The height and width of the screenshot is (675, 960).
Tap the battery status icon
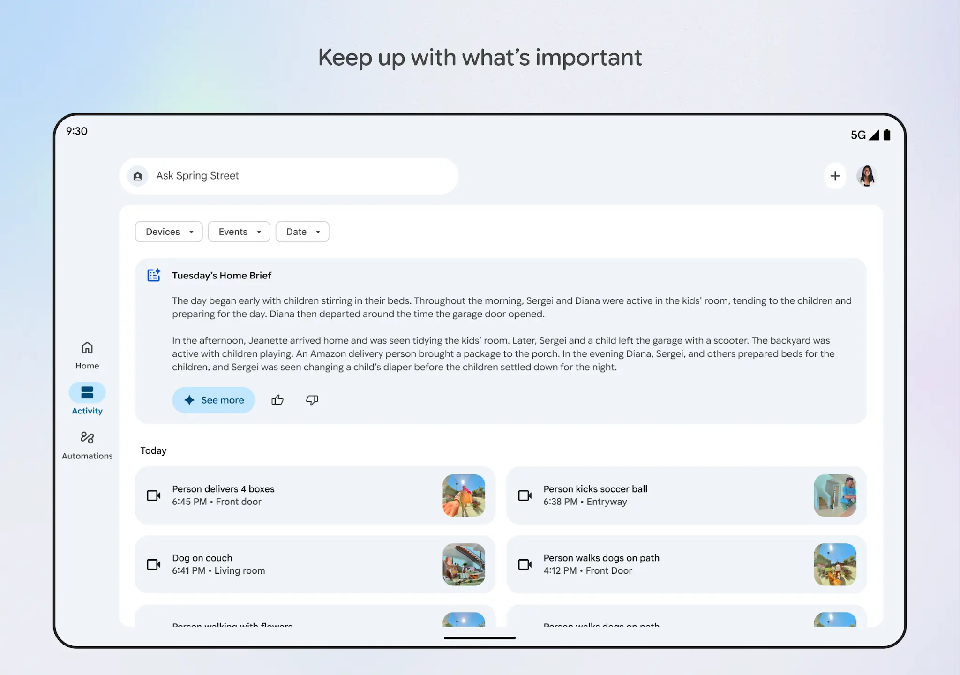click(887, 135)
